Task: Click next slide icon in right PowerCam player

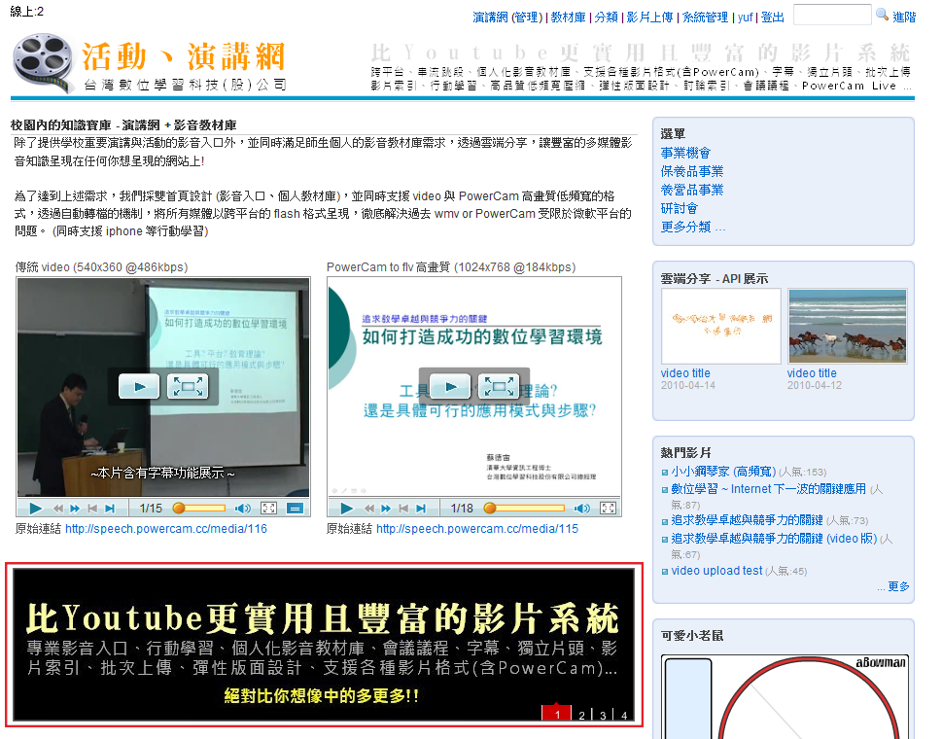Action: tap(420, 508)
